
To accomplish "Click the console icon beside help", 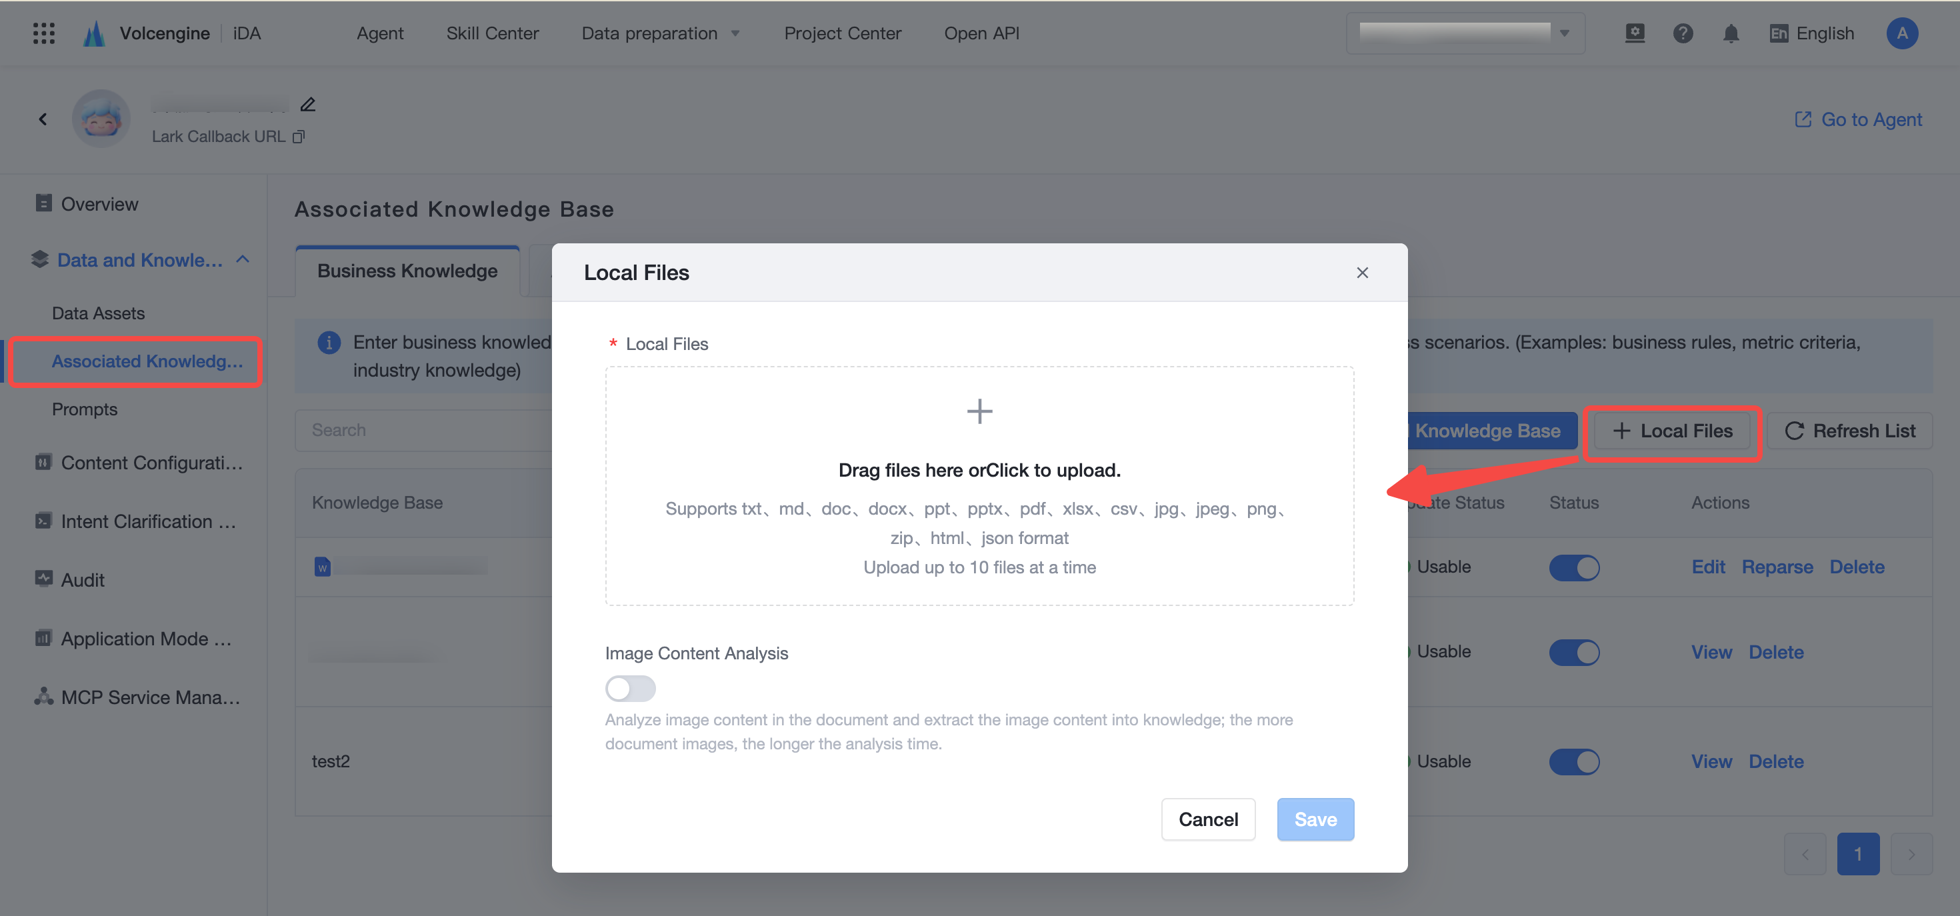I will (x=1635, y=33).
